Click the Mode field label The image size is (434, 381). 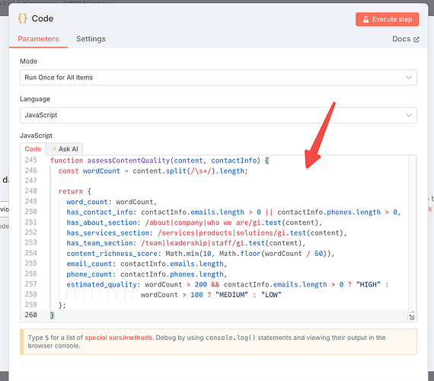tap(28, 61)
